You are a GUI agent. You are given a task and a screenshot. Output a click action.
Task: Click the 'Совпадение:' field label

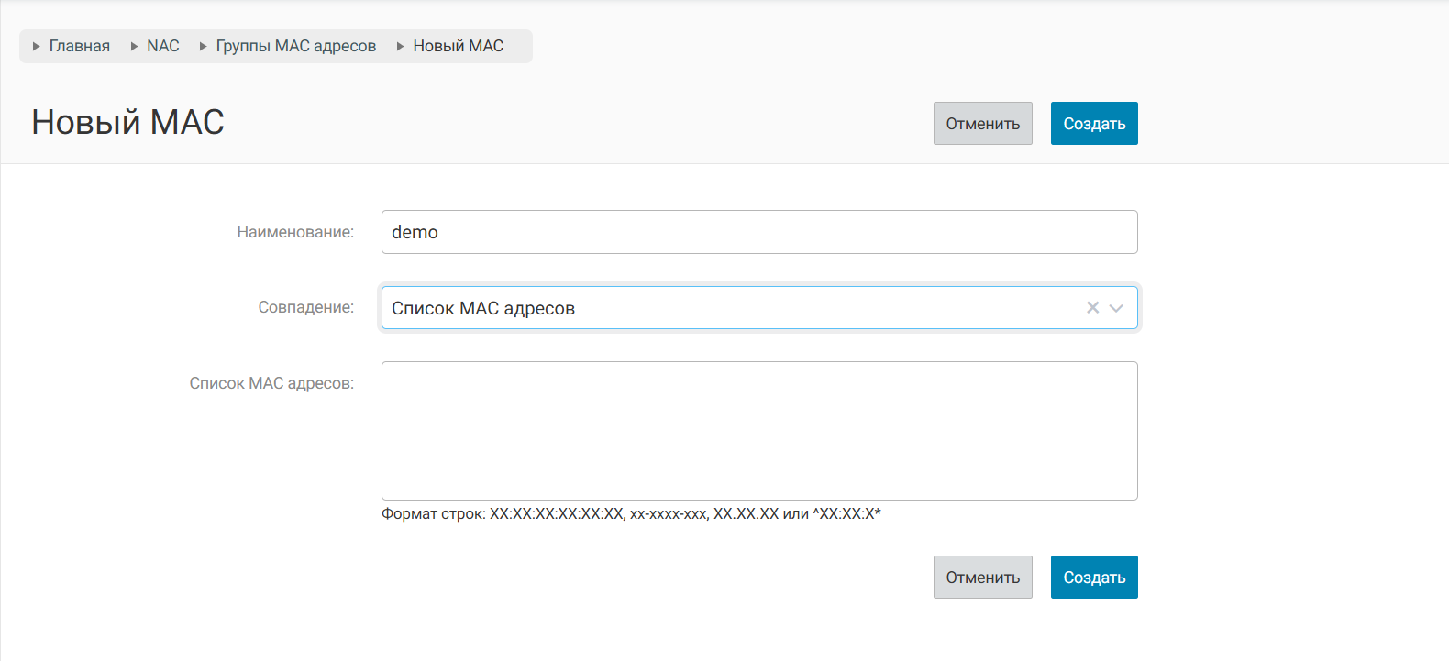click(305, 307)
